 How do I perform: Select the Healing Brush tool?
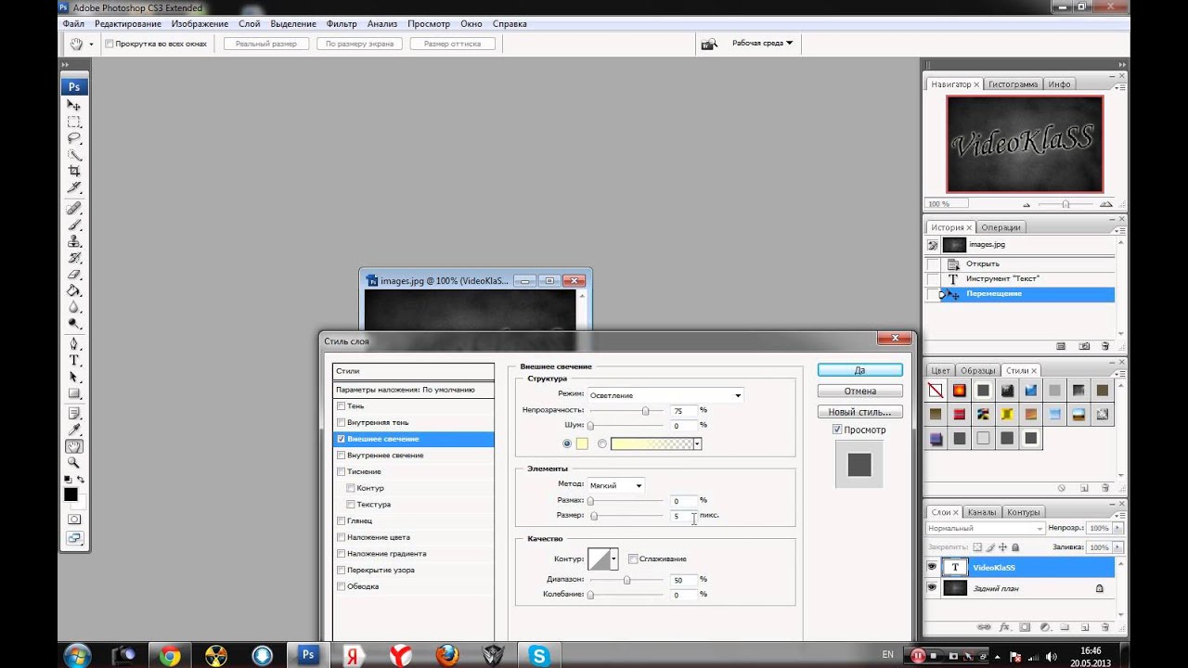(74, 209)
